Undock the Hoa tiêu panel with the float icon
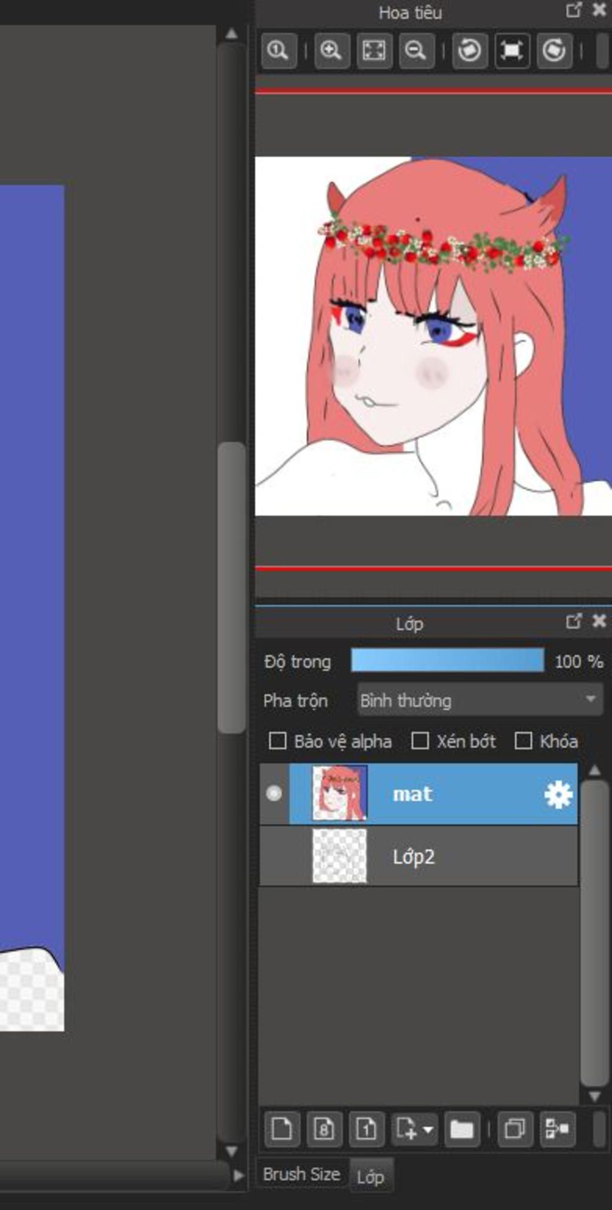 click(x=574, y=10)
